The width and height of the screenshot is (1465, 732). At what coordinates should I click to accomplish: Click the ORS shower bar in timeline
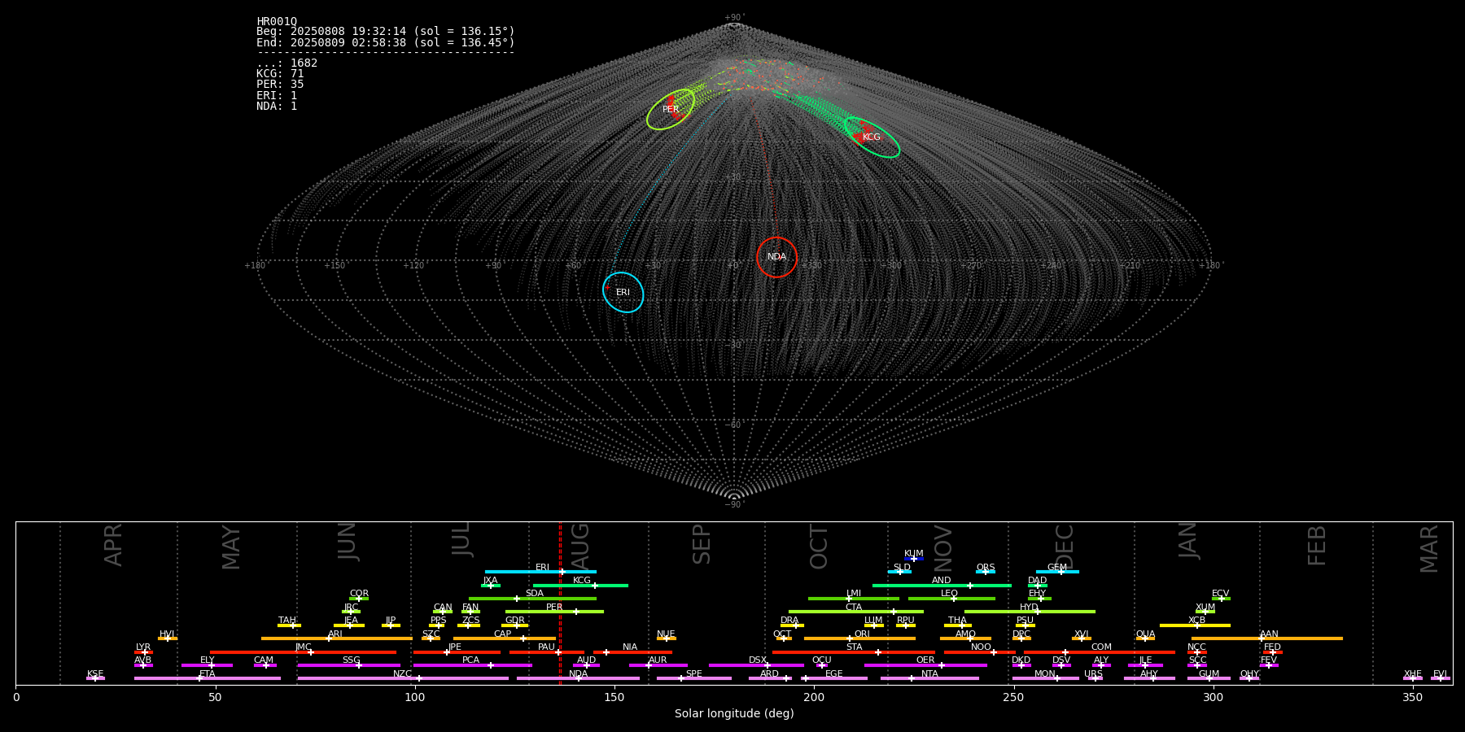(986, 572)
